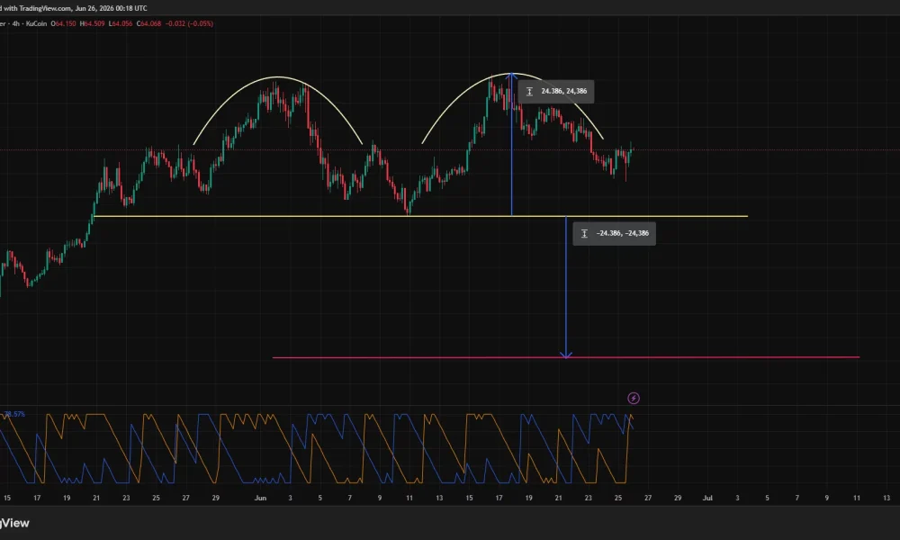Image resolution: width=900 pixels, height=540 pixels.
Task: Click the upward blue measurement arrow
Action: (x=511, y=145)
